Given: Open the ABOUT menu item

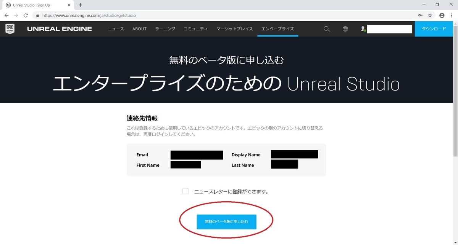Looking at the screenshot, I should (139, 29).
